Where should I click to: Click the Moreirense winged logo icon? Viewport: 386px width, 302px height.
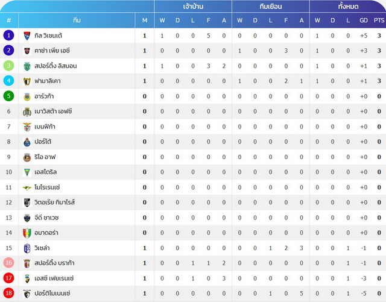tap(27, 188)
